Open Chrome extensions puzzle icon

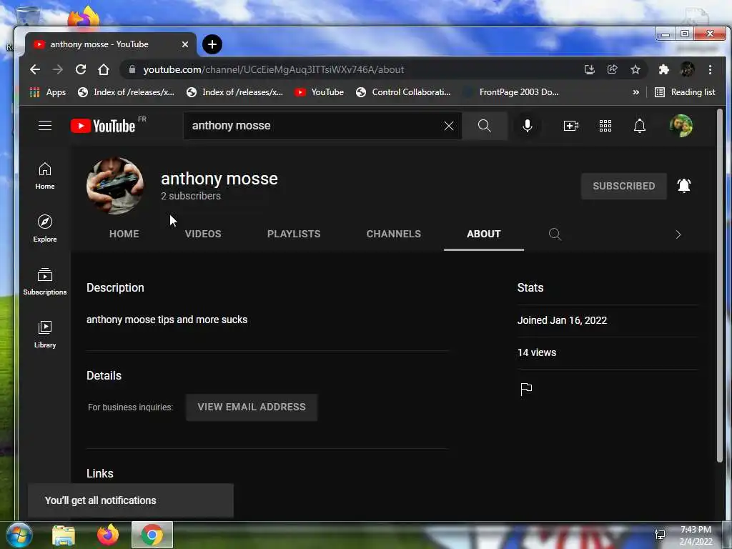click(663, 69)
